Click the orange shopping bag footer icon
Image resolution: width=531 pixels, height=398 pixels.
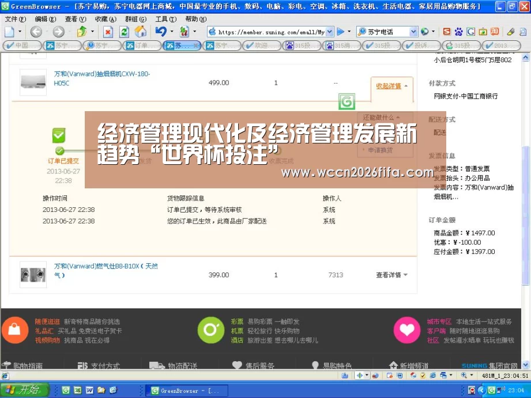[14, 330]
